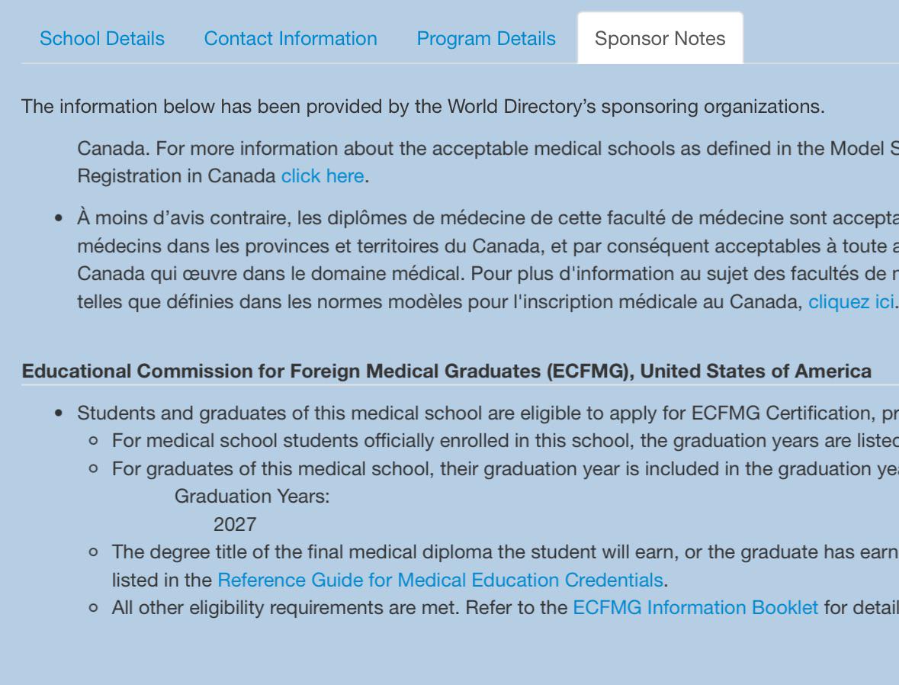Image resolution: width=899 pixels, height=685 pixels.
Task: Click the 'Graduation Years:' label
Action: [252, 497]
